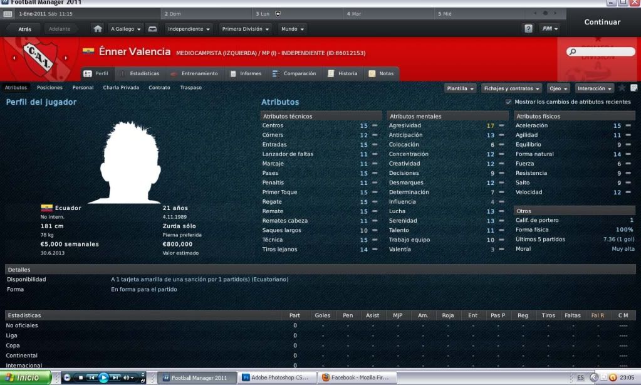Click the inbox tray icon beside A Gallego
Image resolution: width=641 pixels, height=385 pixels.
pos(152,29)
